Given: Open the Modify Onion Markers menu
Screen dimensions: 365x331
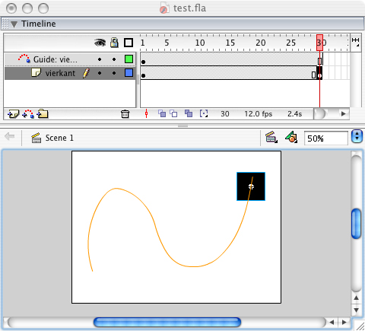Looking at the screenshot, I should (204, 113).
